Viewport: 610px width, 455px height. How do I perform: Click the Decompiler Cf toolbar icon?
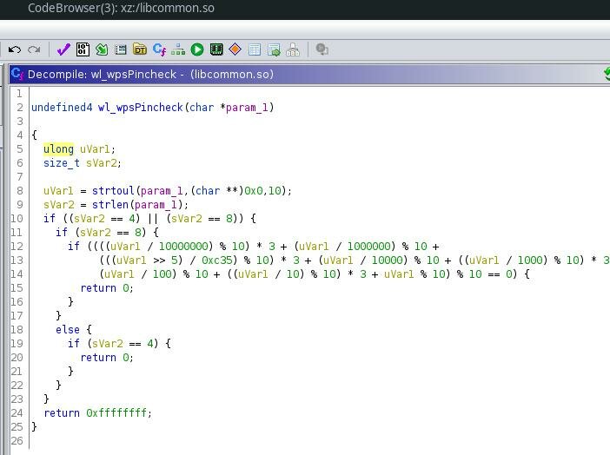coord(159,49)
